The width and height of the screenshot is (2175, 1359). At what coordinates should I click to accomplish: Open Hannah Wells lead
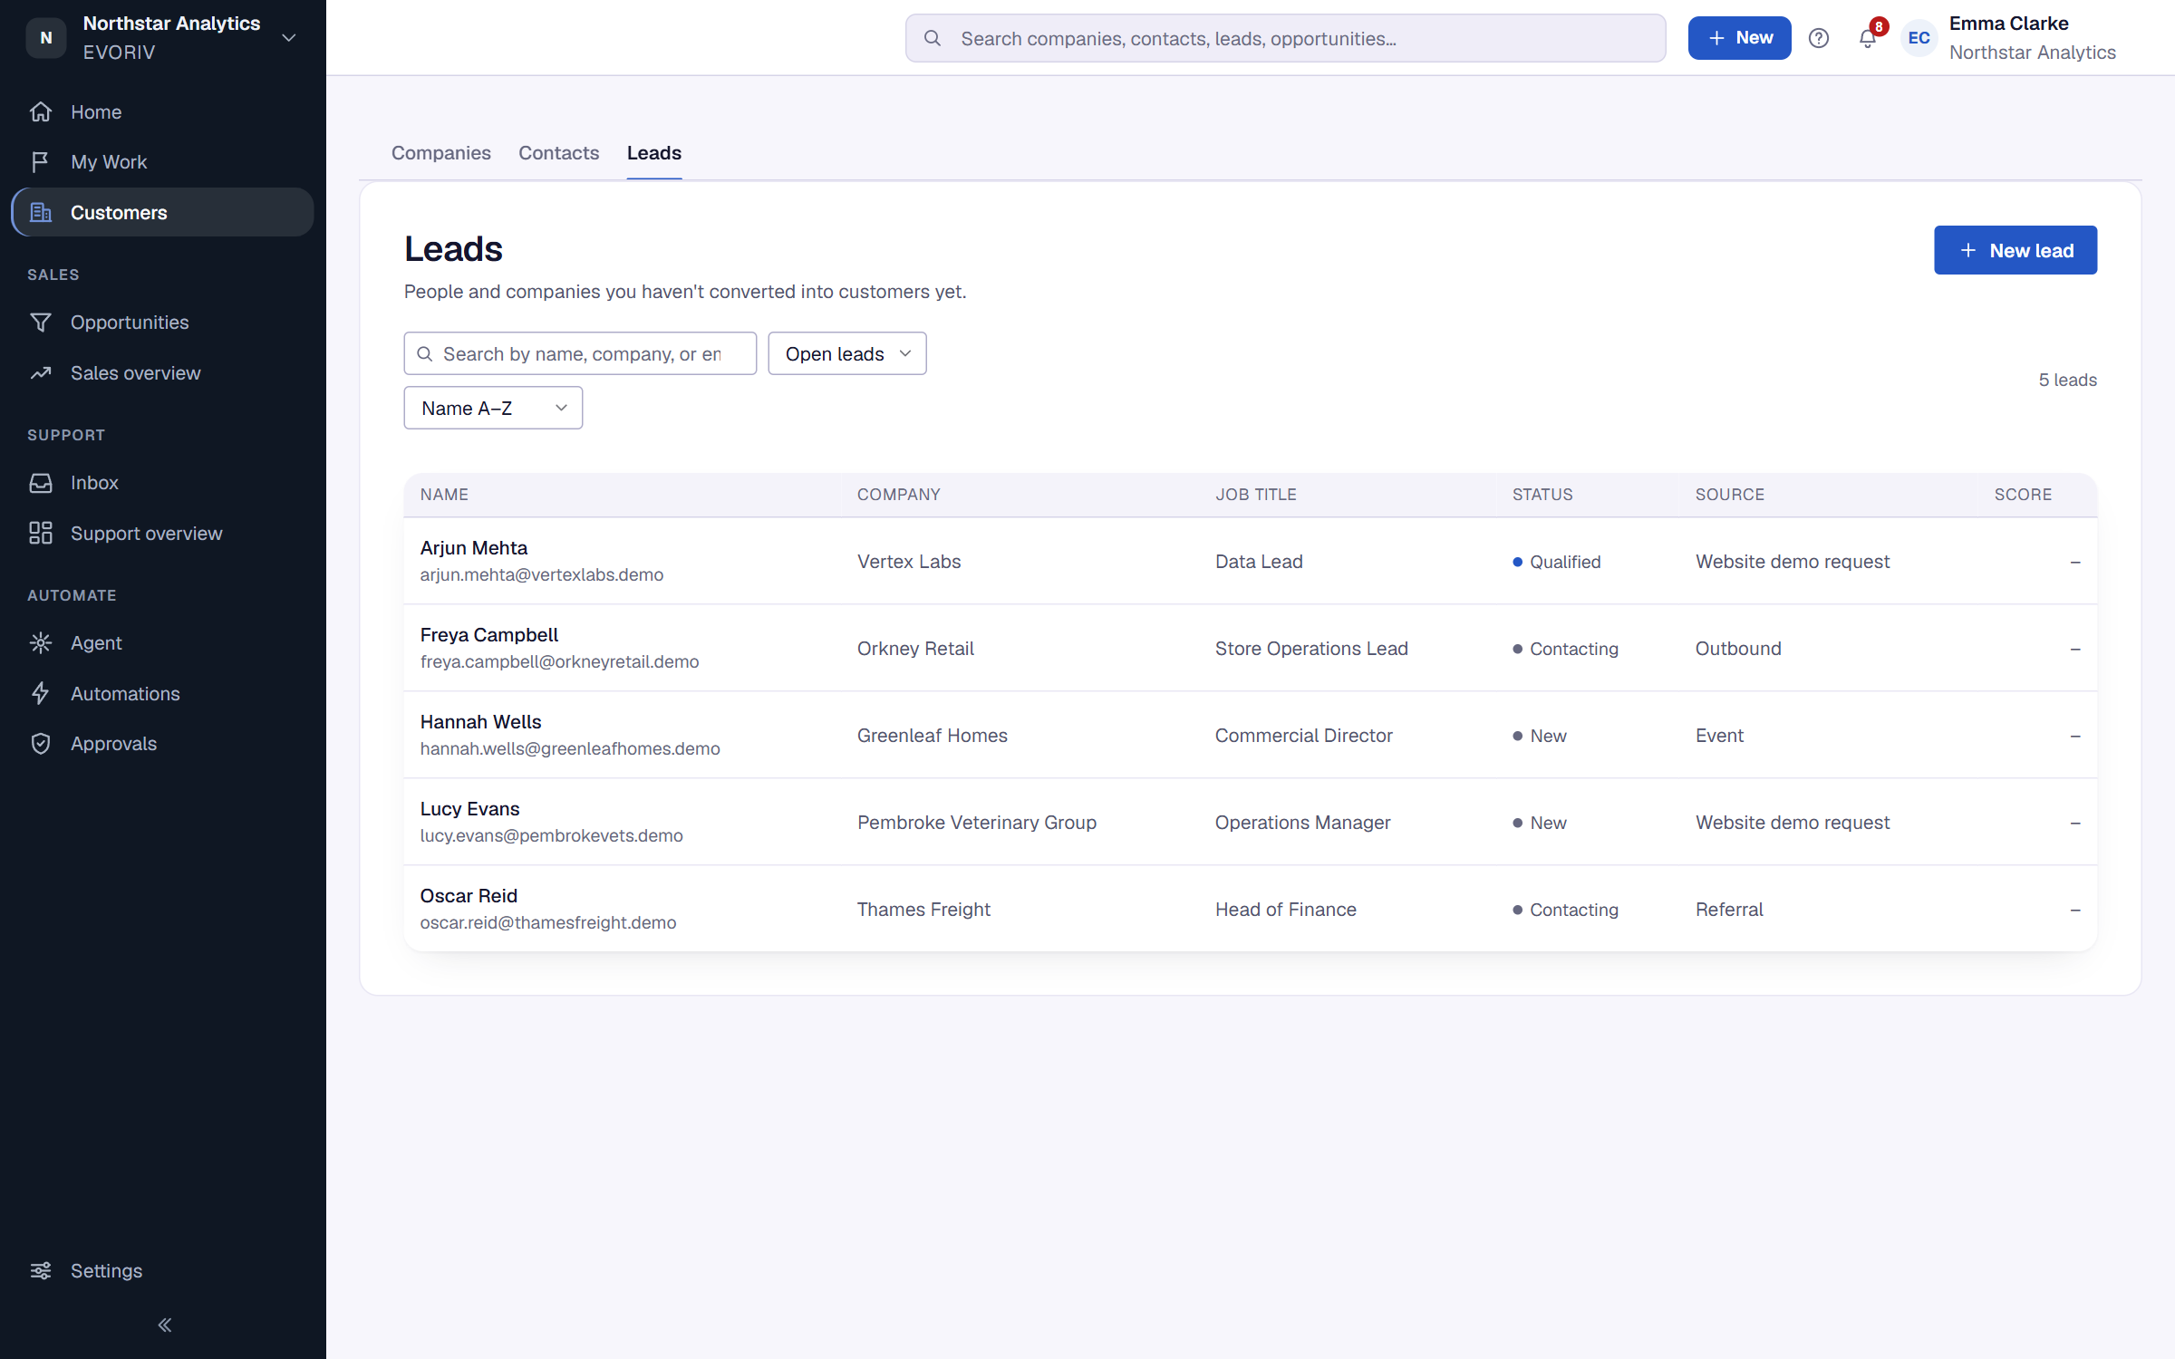point(480,722)
